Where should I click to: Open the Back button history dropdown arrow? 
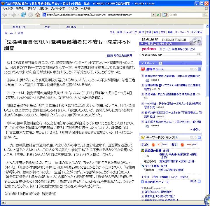(x=9, y=15)
